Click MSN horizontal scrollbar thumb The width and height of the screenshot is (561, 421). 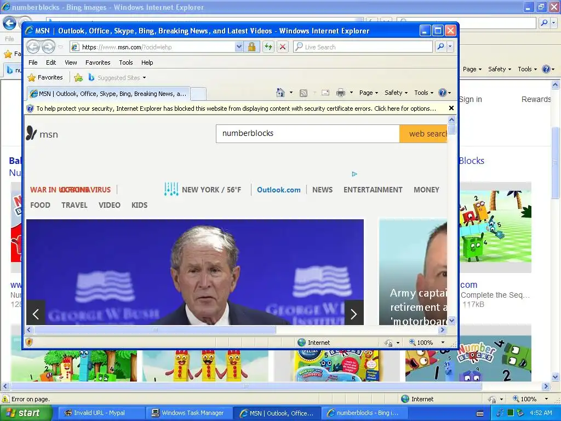(155, 329)
